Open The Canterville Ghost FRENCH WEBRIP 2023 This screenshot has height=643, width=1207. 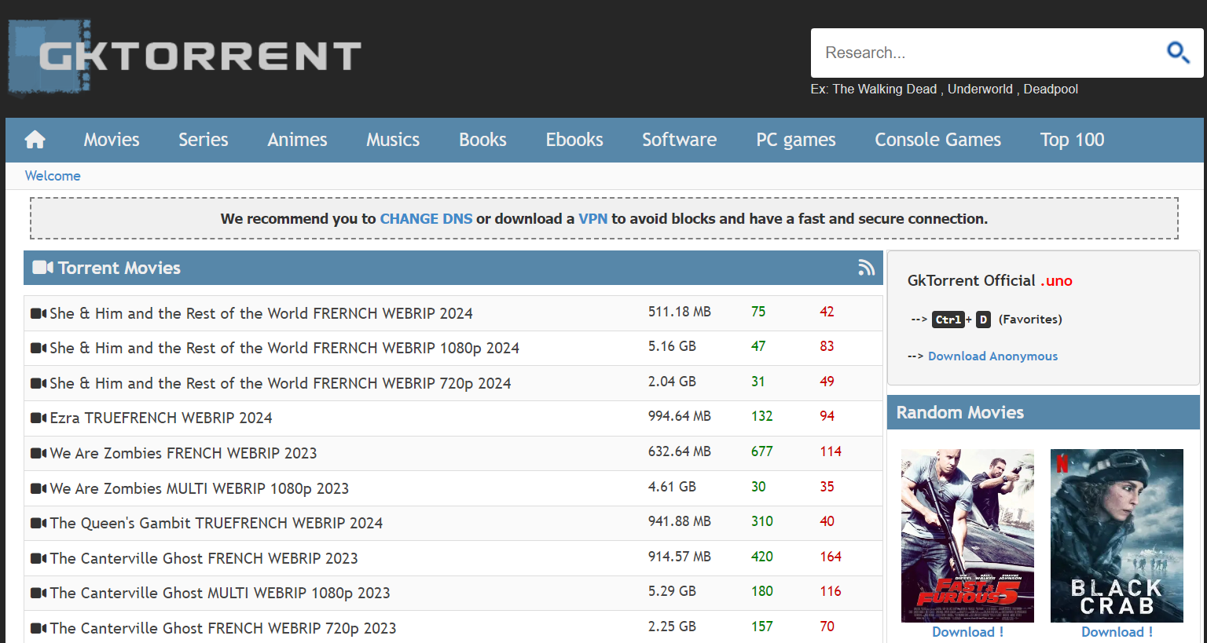click(204, 558)
